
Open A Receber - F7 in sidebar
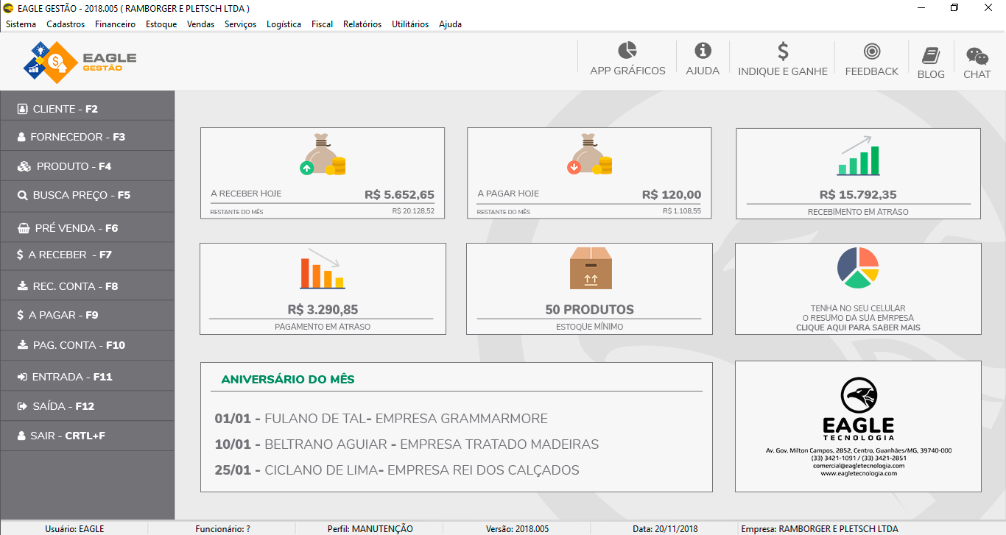point(87,255)
